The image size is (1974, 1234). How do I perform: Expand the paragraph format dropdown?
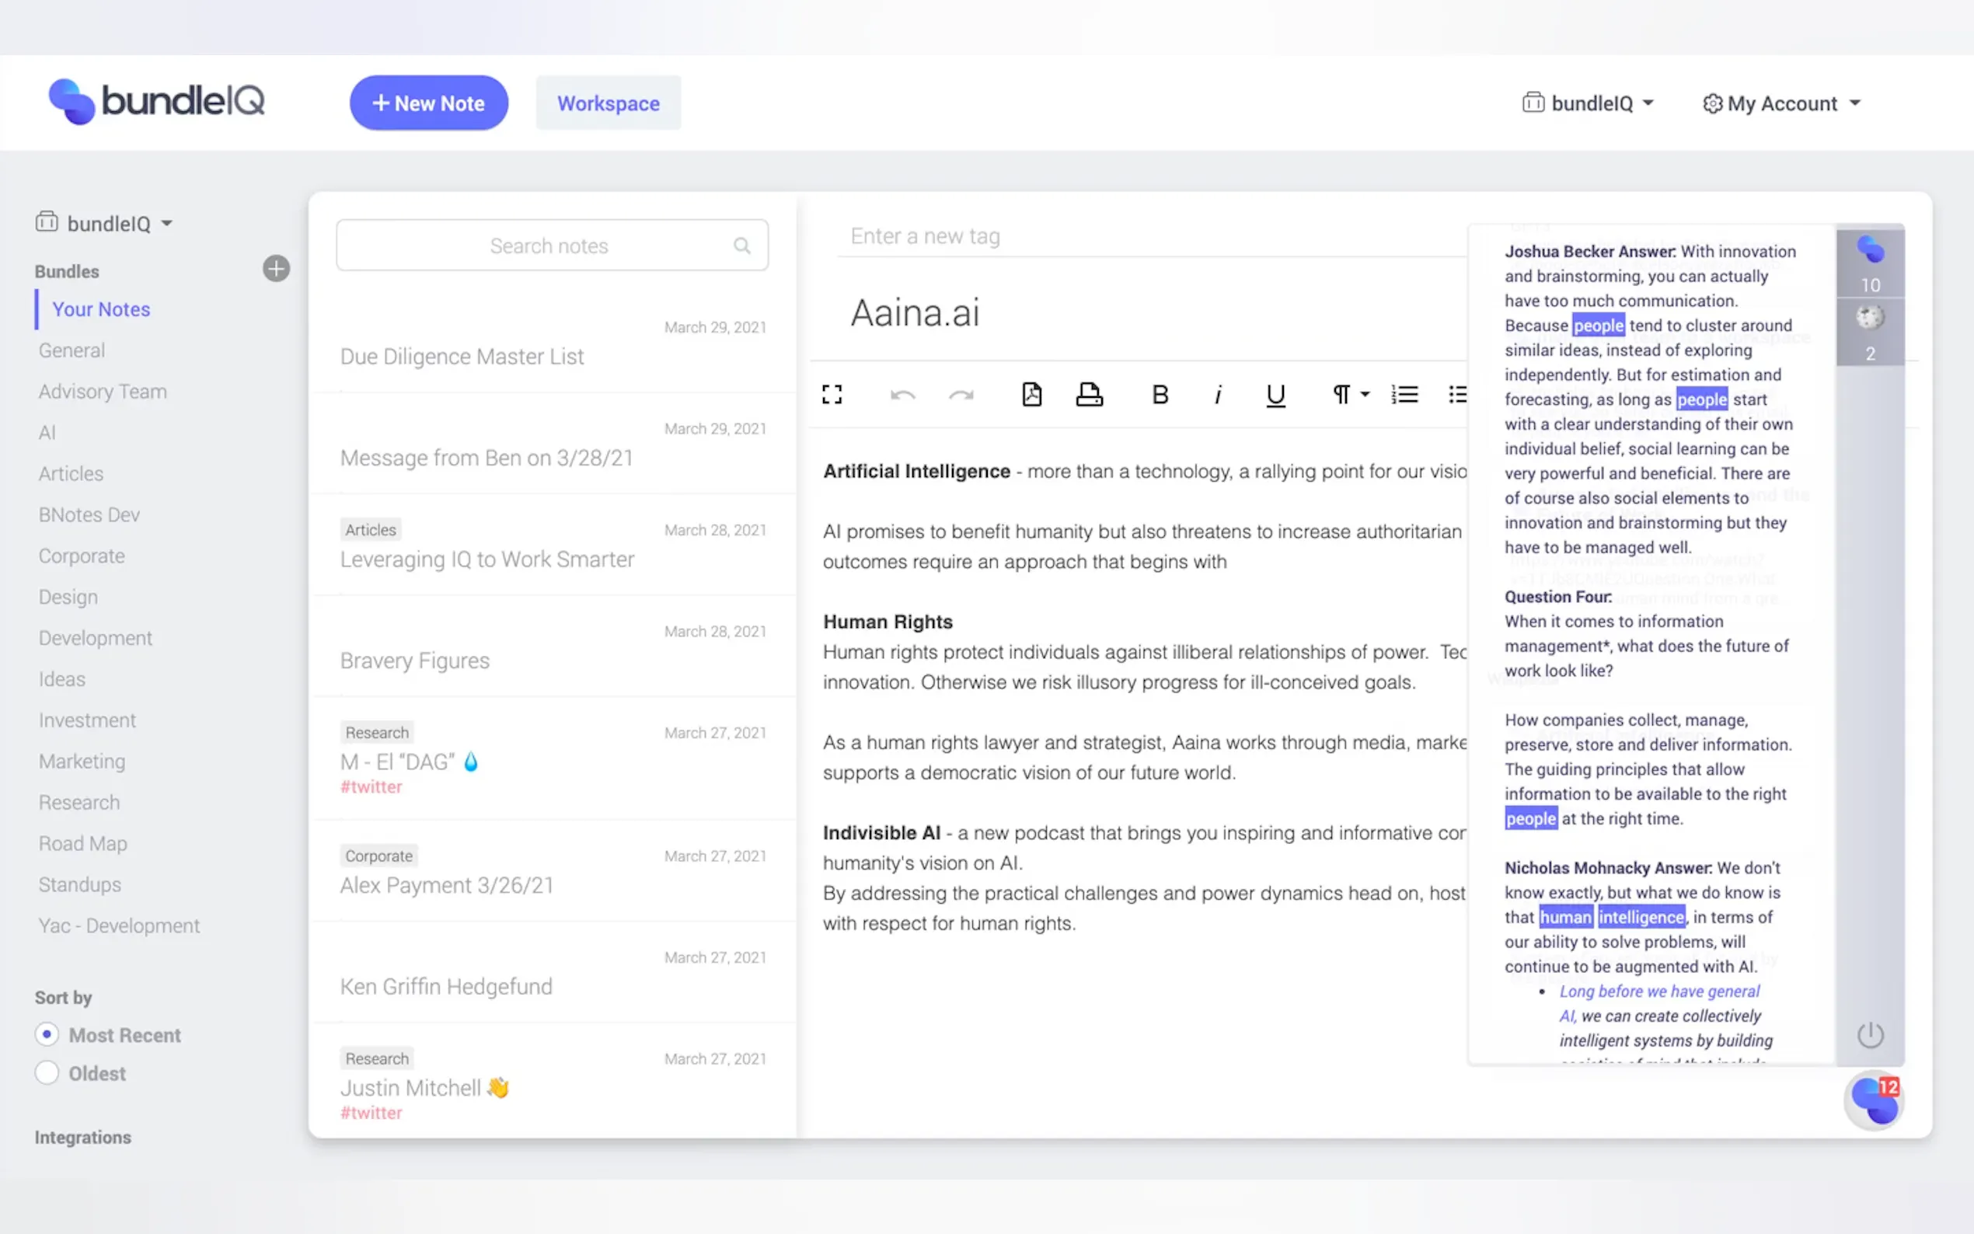point(1351,395)
